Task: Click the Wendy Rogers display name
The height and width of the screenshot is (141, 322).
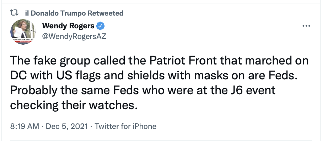Action: point(68,26)
